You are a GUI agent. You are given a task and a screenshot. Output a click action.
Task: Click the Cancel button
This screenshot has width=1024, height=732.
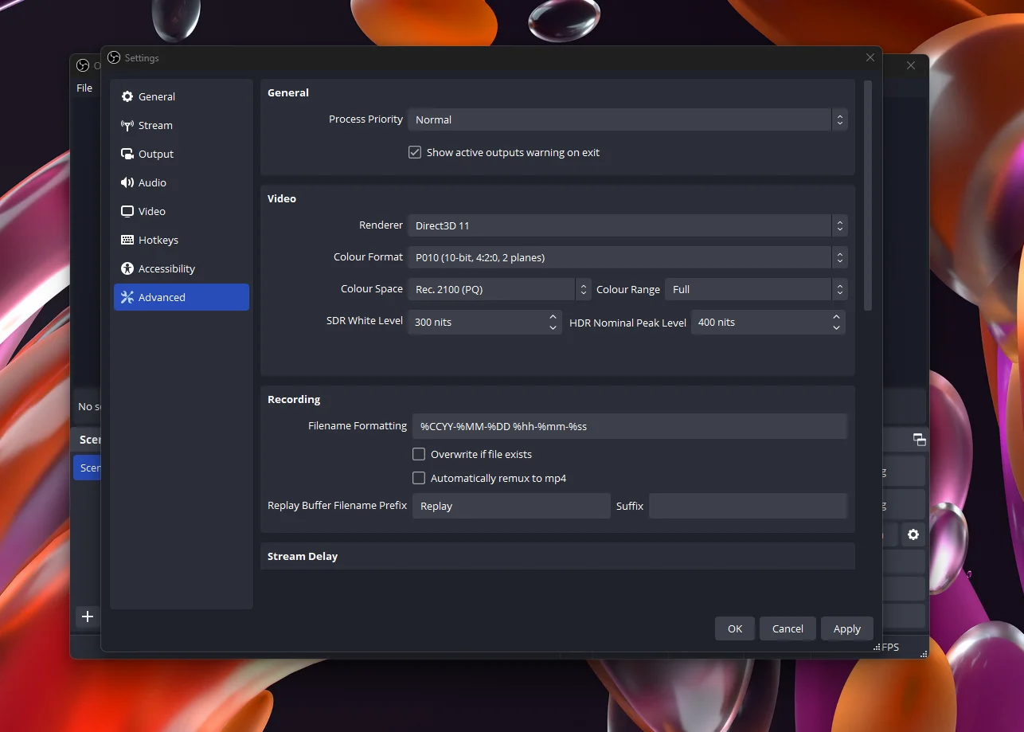(x=788, y=628)
